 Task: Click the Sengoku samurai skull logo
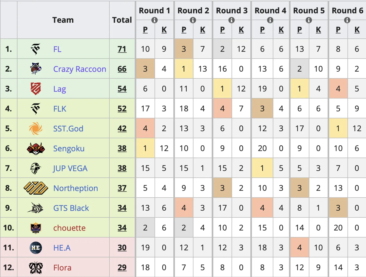tap(36, 148)
